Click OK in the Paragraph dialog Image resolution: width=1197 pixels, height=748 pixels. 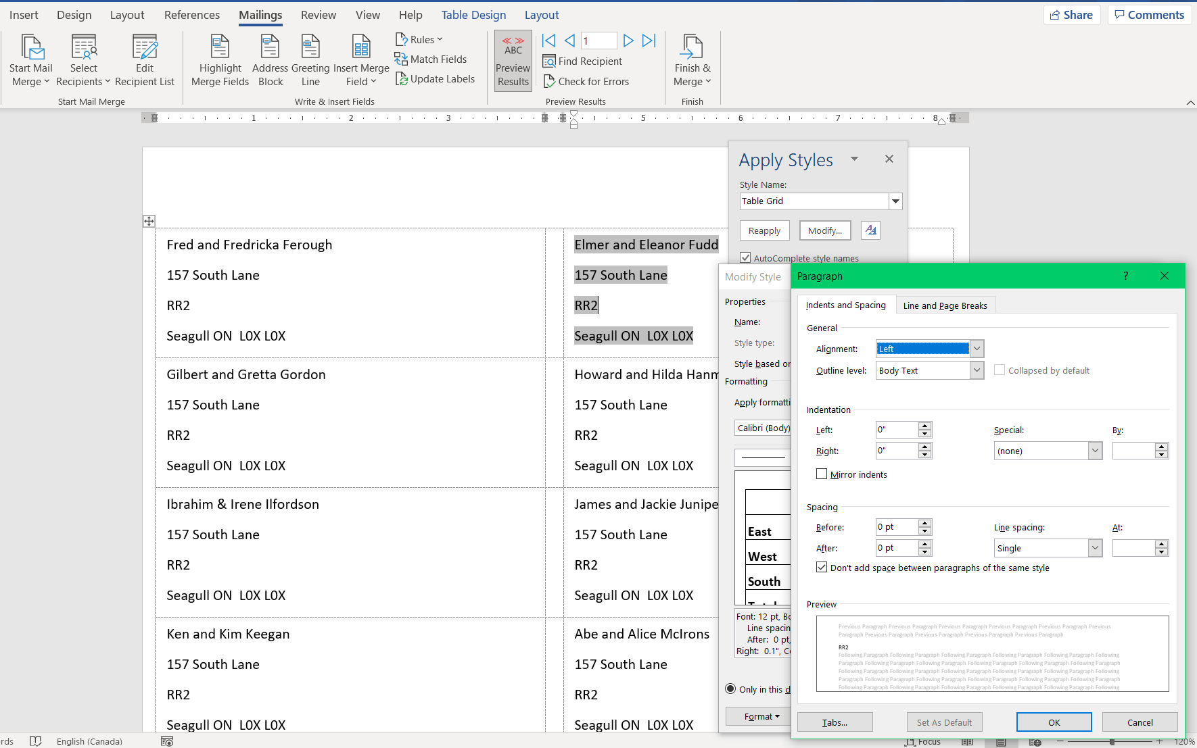point(1054,722)
